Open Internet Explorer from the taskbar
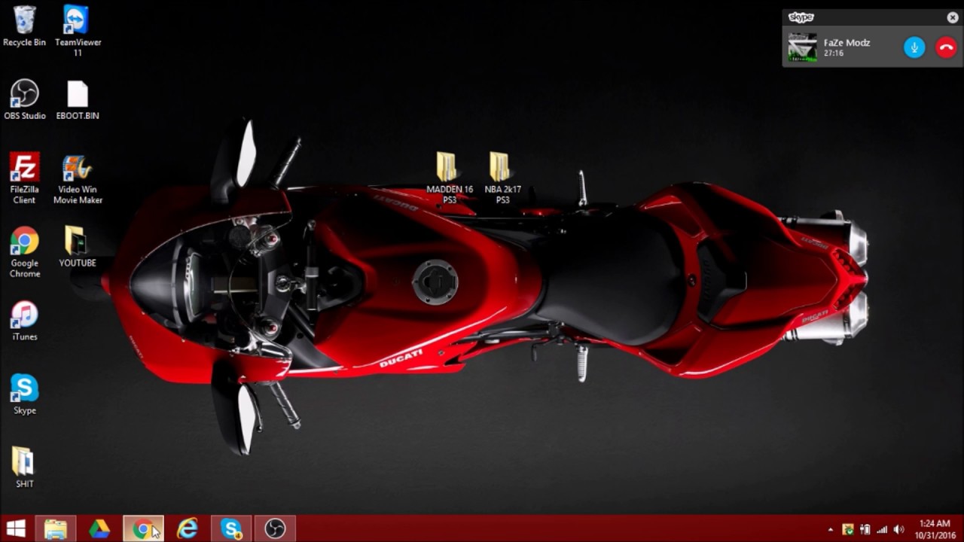The width and height of the screenshot is (964, 542). (x=187, y=528)
